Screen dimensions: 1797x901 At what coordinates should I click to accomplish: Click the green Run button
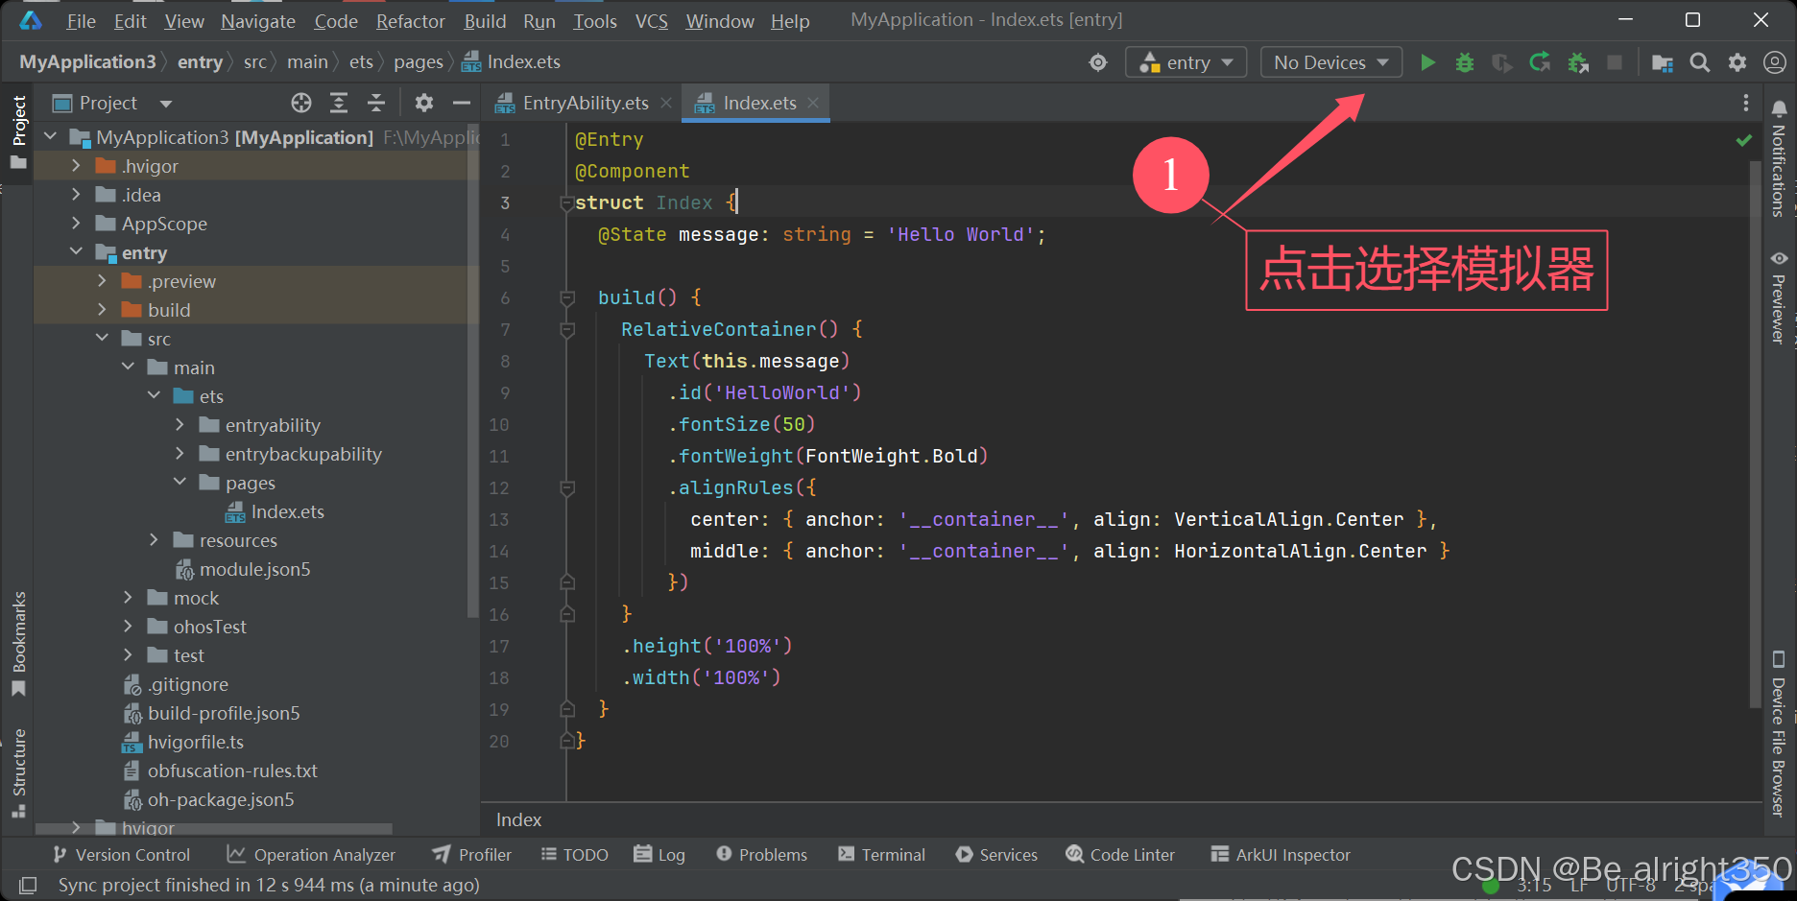[1427, 62]
